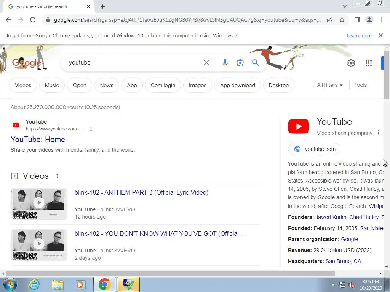This screenshot has height=292, width=390.
Task: Select the Com login filter chip
Action: (x=163, y=85)
